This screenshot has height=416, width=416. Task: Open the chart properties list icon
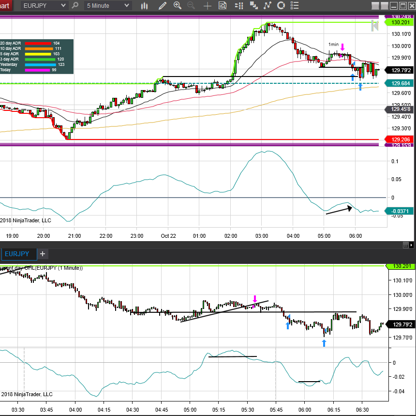point(295,6)
